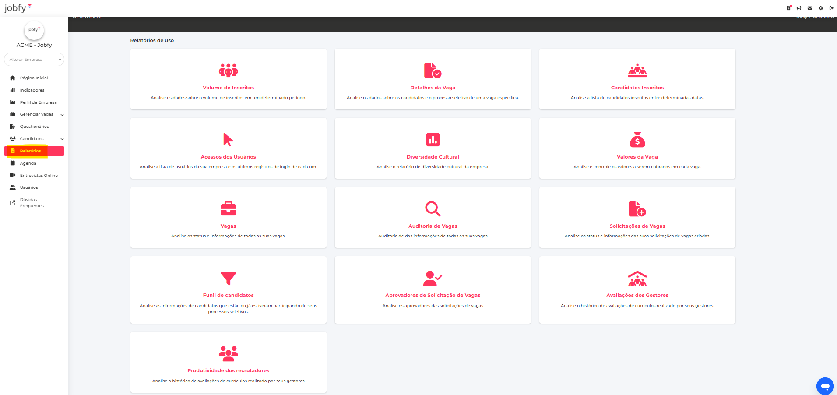This screenshot has height=395, width=837.
Task: Expand the Candidatos submenu chevron
Action: point(62,139)
